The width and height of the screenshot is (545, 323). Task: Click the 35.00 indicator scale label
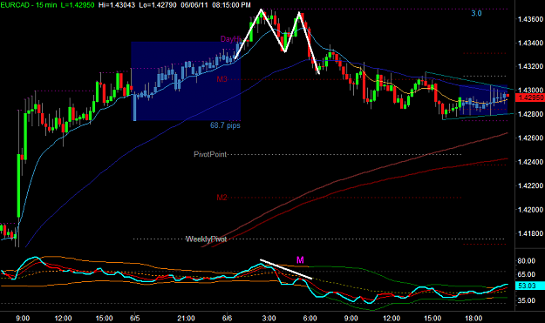526,300
